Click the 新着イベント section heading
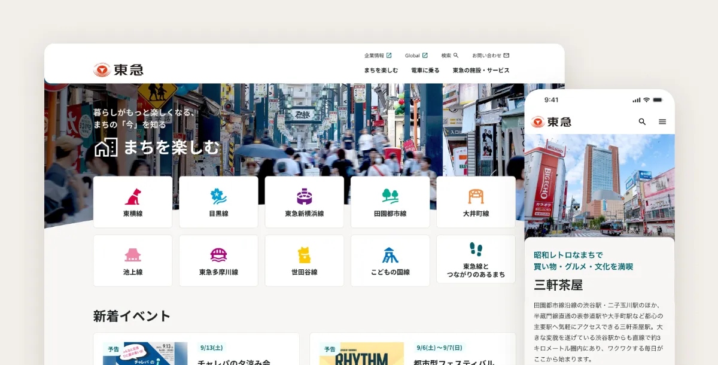This screenshot has width=718, height=365. pos(132,316)
